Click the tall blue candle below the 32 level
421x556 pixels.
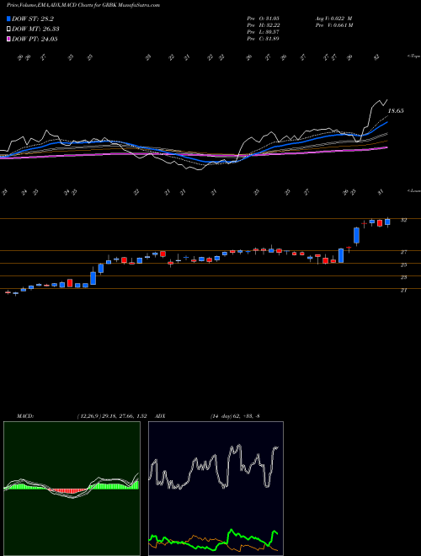pyautogui.click(x=356, y=235)
